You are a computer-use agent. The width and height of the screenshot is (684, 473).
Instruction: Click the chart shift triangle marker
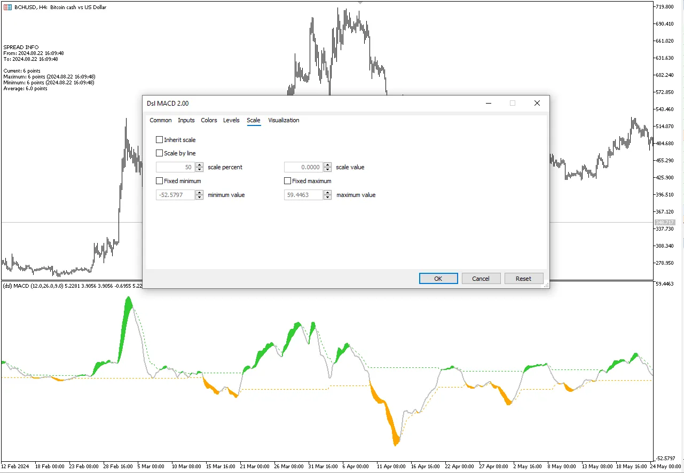click(x=360, y=3)
